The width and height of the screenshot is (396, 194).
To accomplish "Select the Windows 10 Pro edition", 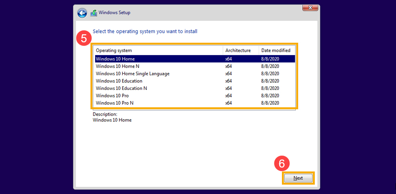I will coord(195,95).
